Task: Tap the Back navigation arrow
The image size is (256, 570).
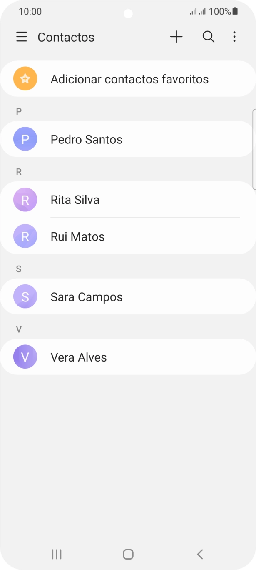Action: 199,554
